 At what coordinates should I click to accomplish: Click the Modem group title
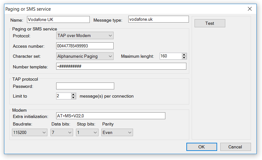[19, 110]
